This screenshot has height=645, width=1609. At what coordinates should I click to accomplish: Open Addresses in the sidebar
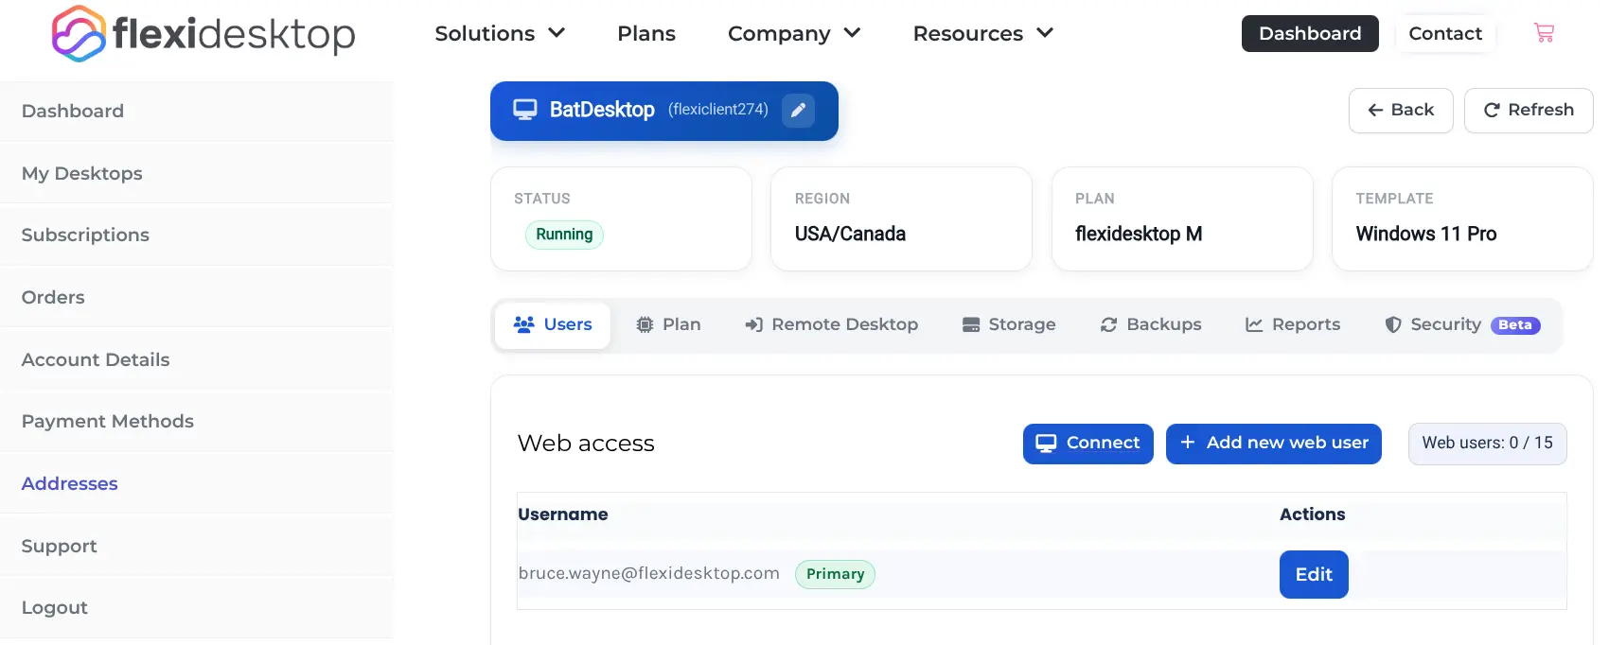pos(197,483)
